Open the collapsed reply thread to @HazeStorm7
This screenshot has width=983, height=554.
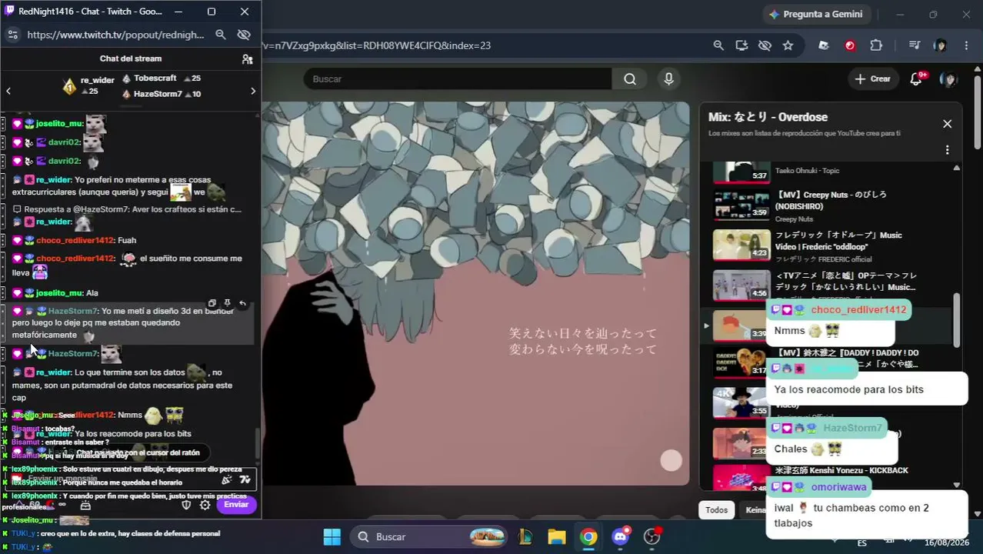click(x=128, y=209)
